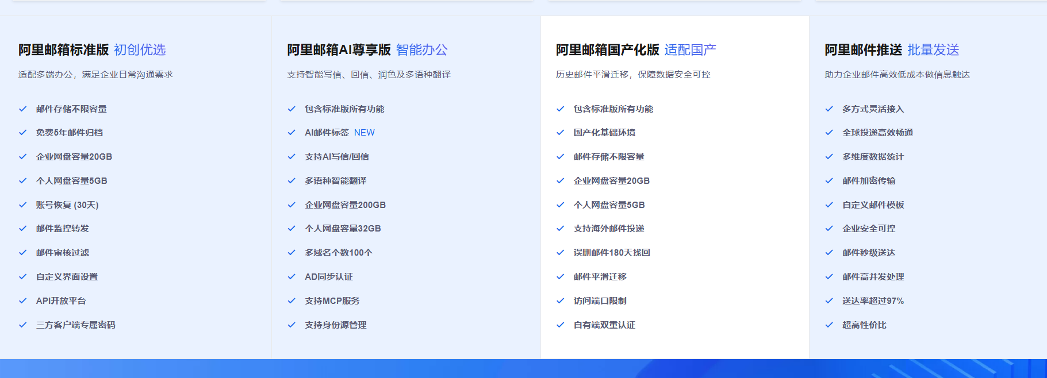Viewport: 1047px width, 378px height.
Task: Click checkmark beside 多维度数据统计
Action: (x=829, y=157)
